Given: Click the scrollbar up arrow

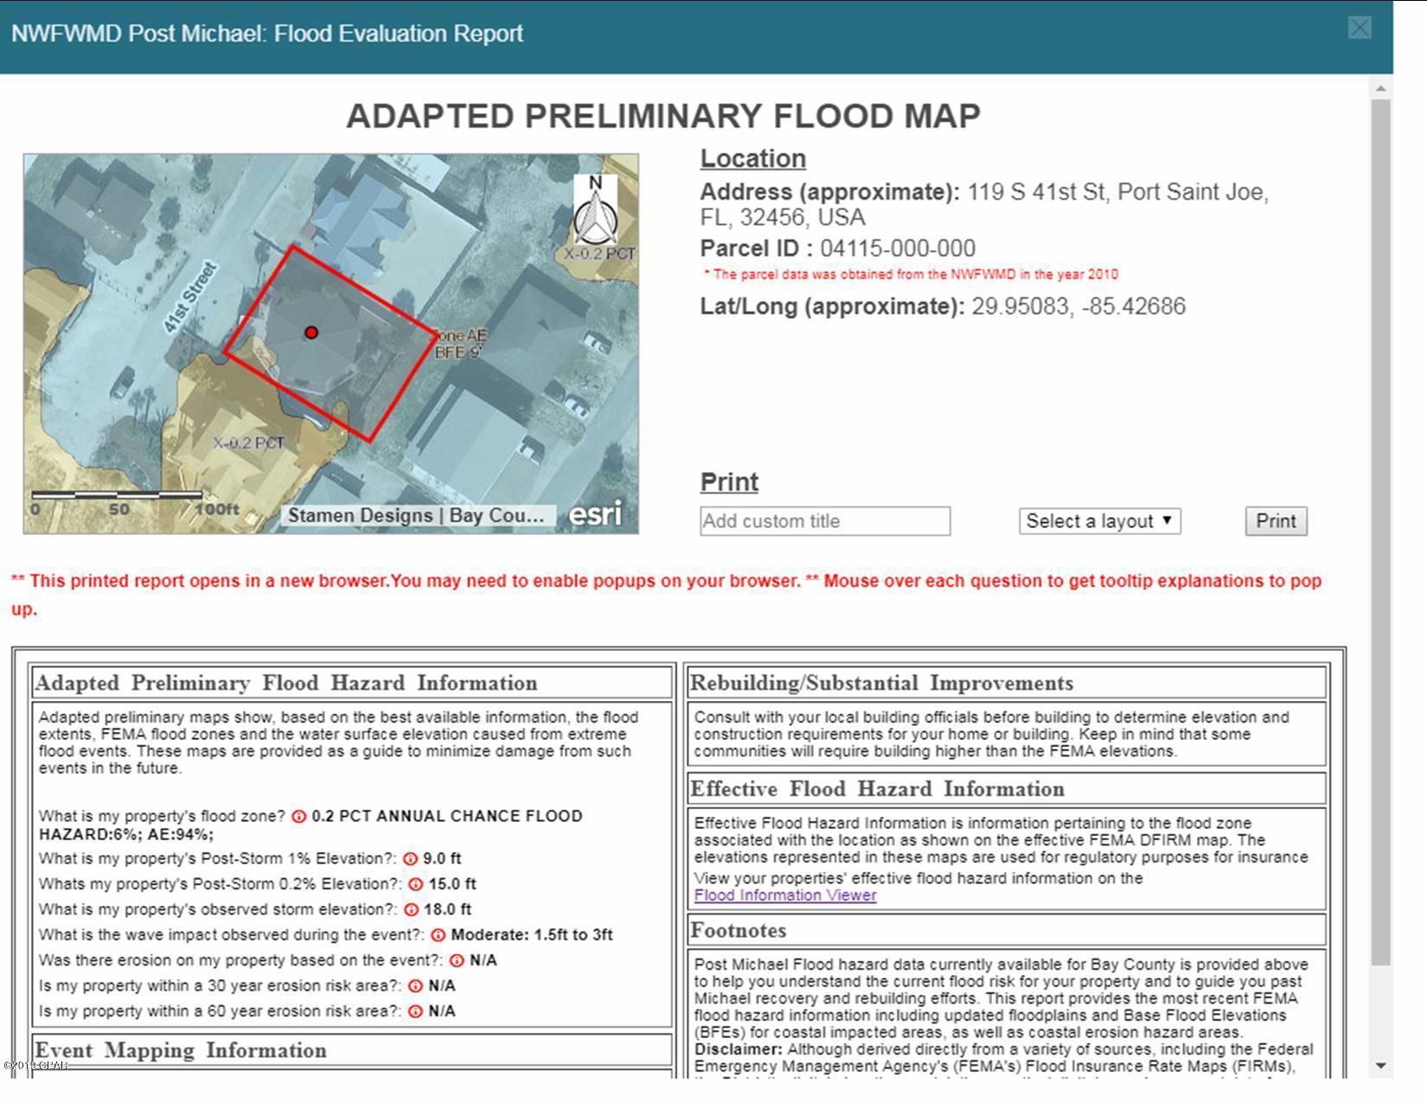Looking at the screenshot, I should [x=1380, y=88].
